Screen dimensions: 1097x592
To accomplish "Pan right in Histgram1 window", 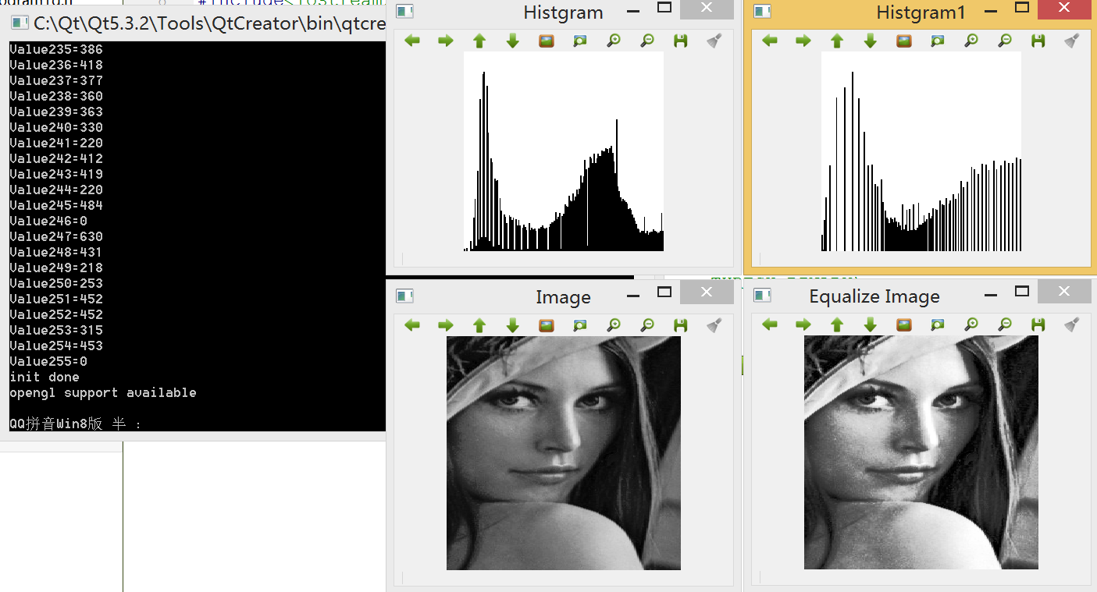I will click(803, 41).
